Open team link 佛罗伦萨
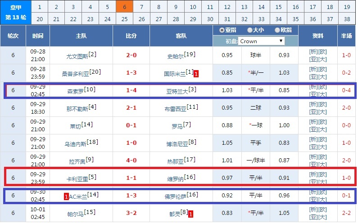Viewport: 358px width, 223px height. [176, 196]
